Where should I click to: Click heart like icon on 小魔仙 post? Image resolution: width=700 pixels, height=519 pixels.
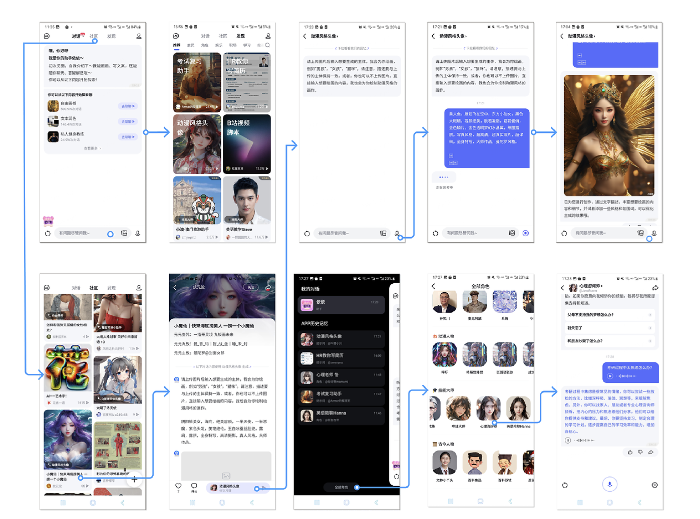tap(178, 486)
